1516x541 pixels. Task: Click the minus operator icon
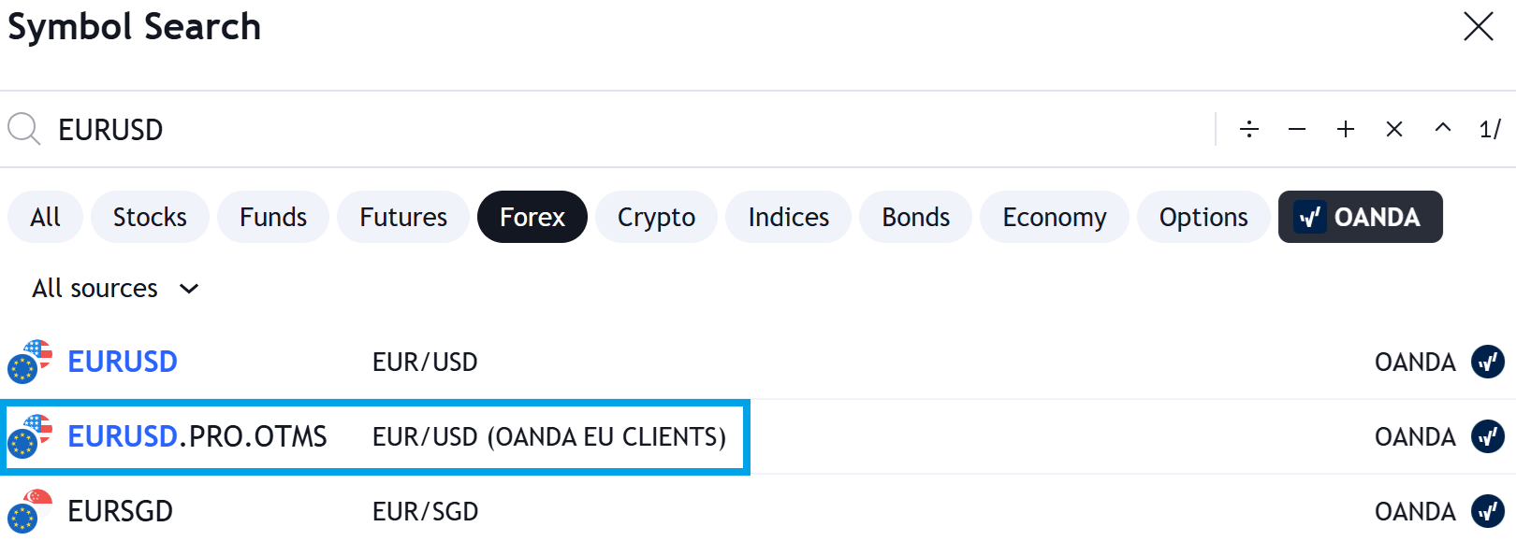coord(1297,129)
